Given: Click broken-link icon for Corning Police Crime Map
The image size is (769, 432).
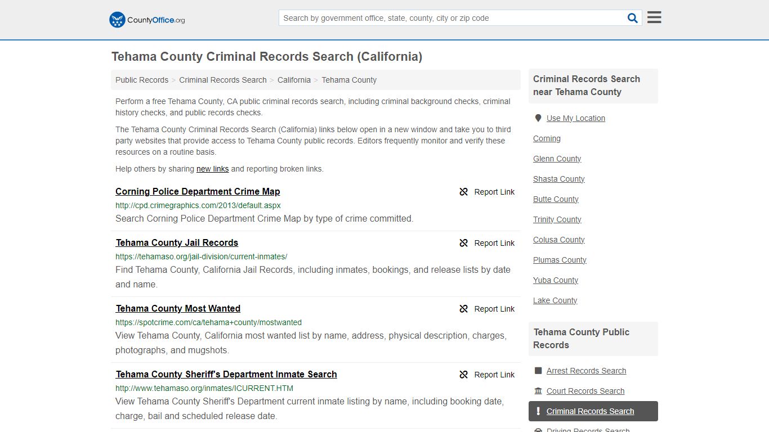Looking at the screenshot, I should (463, 192).
